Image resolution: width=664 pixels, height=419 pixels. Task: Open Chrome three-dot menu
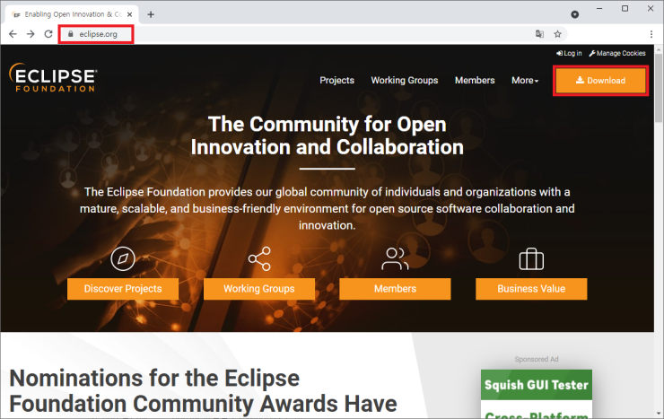tap(651, 34)
